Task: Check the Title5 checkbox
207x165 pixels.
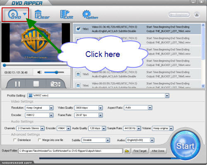Action: pyautogui.click(x=78, y=74)
